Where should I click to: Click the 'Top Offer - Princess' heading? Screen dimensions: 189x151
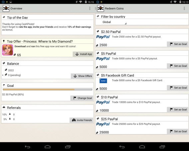[40, 42]
